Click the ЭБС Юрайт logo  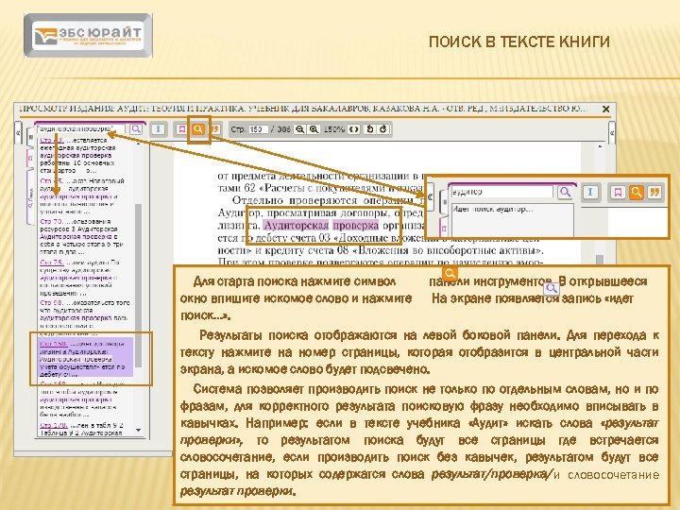point(88,36)
